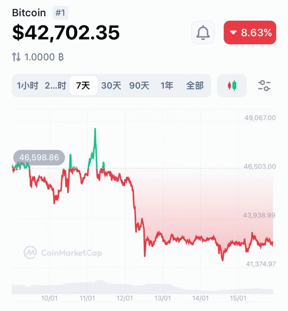Switch to candlestick chart view
This screenshot has width=288, height=311.
(x=232, y=86)
